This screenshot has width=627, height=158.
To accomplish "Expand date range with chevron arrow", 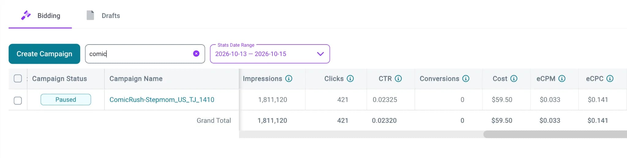I will coord(320,54).
